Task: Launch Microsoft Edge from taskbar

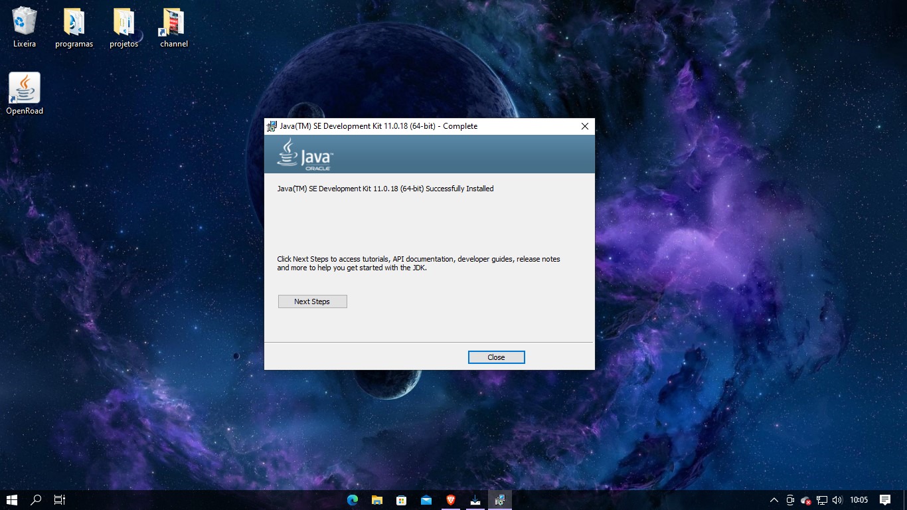Action: coord(353,500)
